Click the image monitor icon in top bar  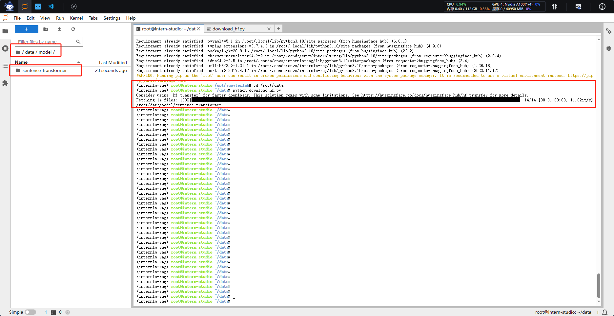pos(578,7)
